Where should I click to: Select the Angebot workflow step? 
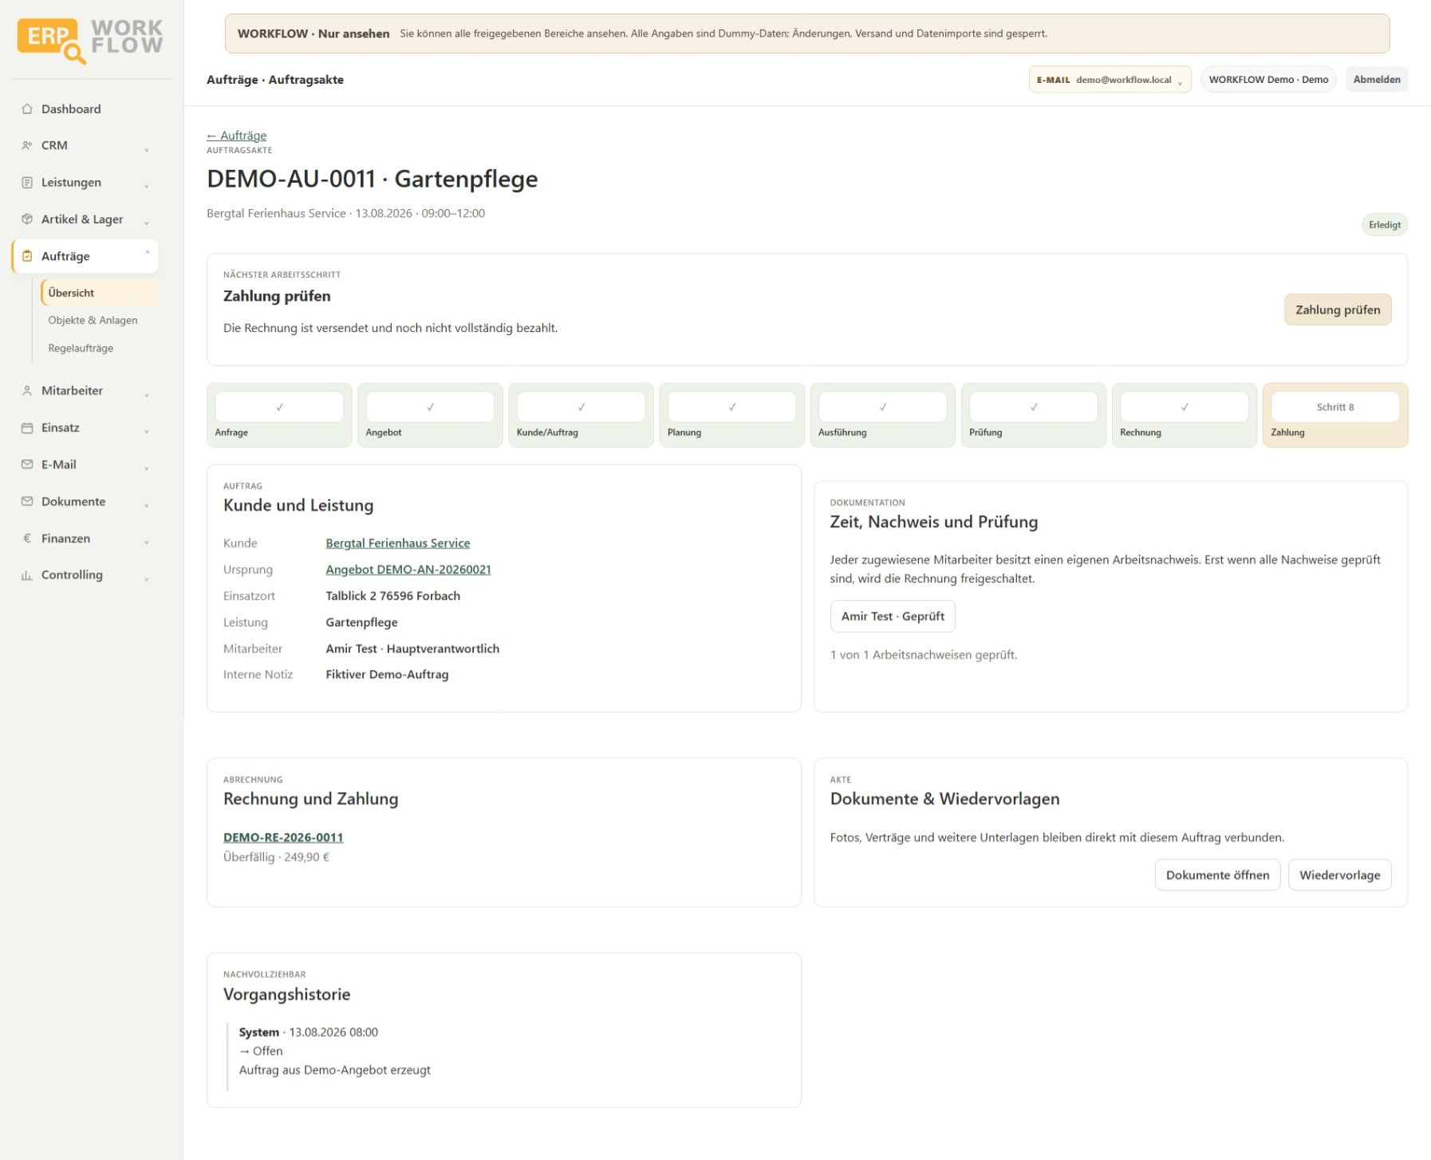pyautogui.click(x=430, y=415)
